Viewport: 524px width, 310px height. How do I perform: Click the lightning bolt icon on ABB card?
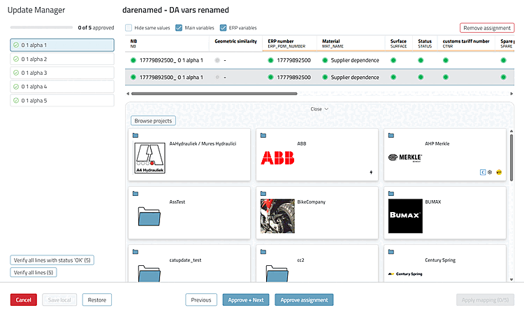pyautogui.click(x=371, y=172)
